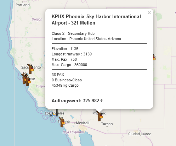Click the 45349 kg Cargo line

pos(65,85)
